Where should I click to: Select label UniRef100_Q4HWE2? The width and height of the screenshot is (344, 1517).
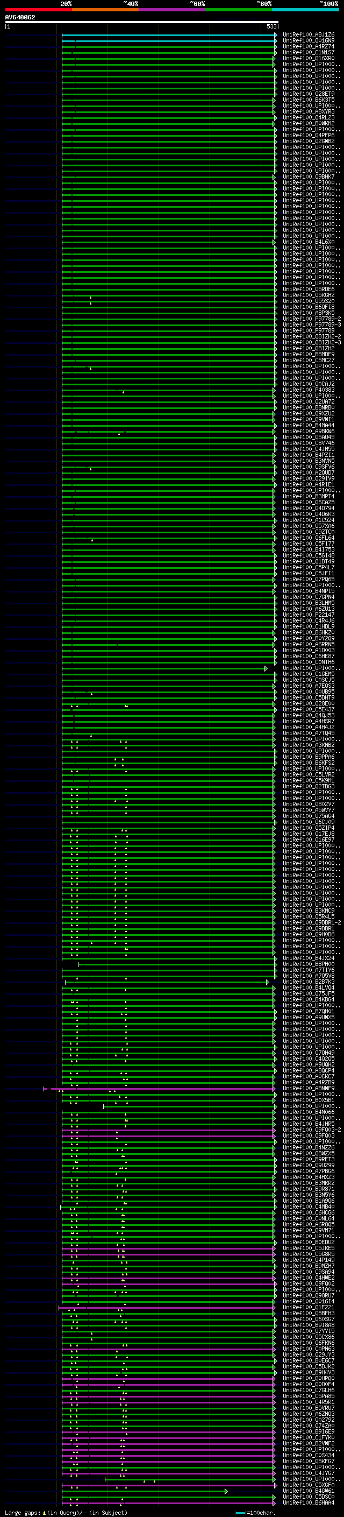pos(309,1278)
